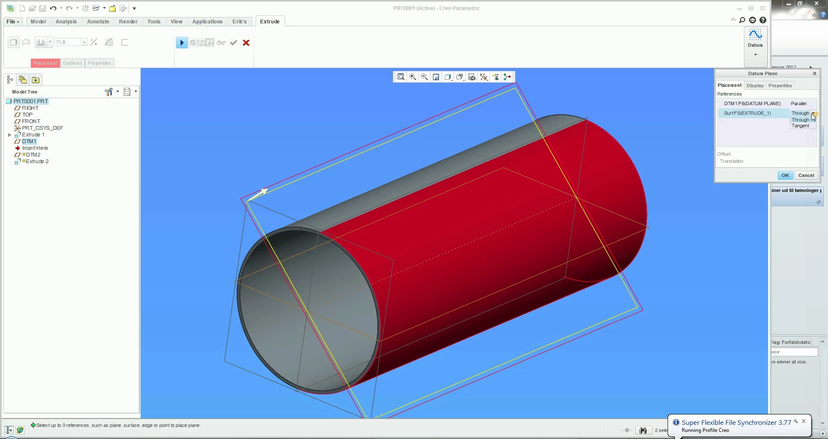Open the extrude depth type dropdown
The height and width of the screenshot is (439, 828).
50,42
